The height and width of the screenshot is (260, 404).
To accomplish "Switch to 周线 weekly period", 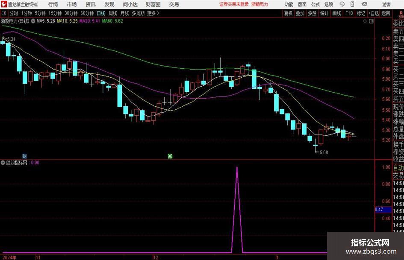I will click(113, 13).
